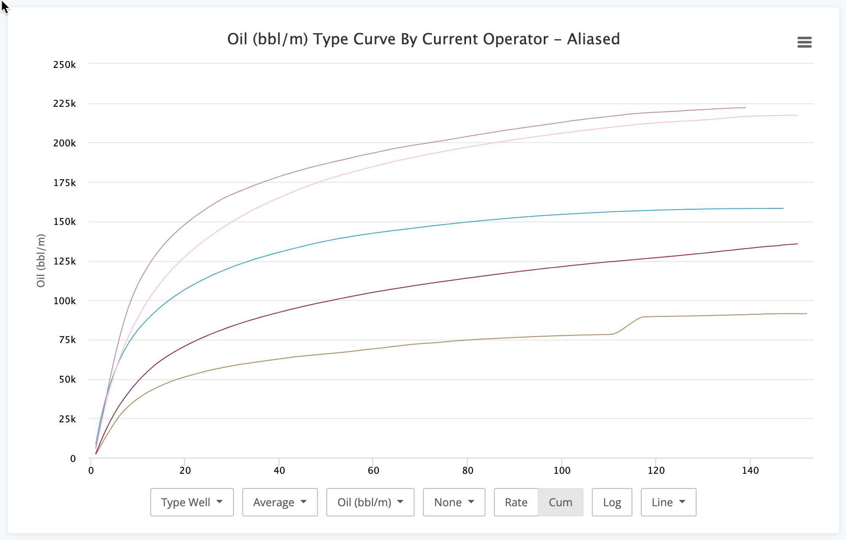Click the Oil (bbl/m) y-axis label
846x540 pixels.
41,260
